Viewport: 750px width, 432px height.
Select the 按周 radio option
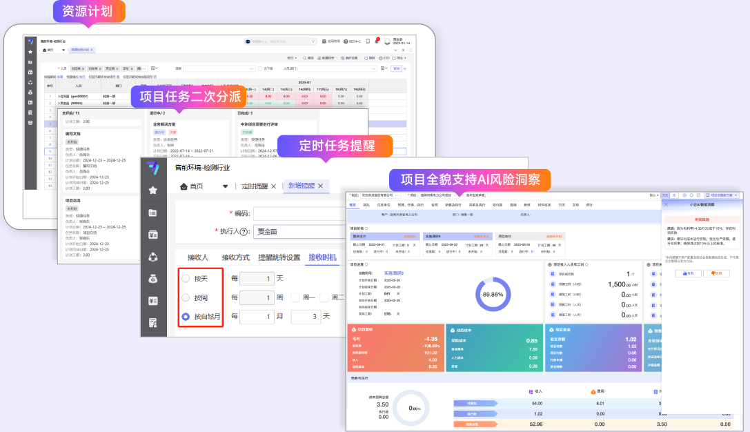click(186, 297)
